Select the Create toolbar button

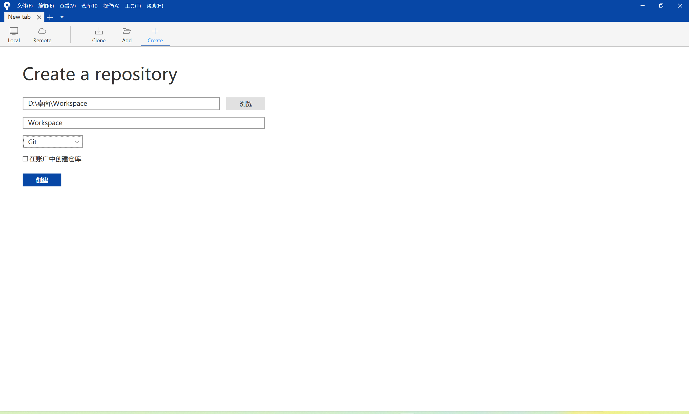(x=155, y=35)
